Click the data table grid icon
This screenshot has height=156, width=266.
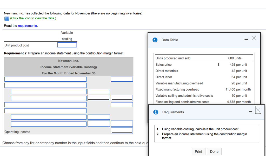coord(7,19)
